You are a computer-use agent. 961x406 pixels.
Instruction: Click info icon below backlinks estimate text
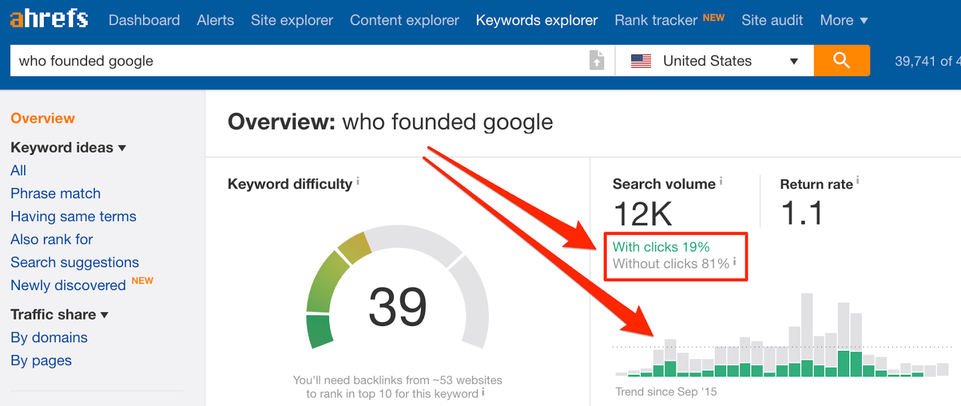point(483,392)
